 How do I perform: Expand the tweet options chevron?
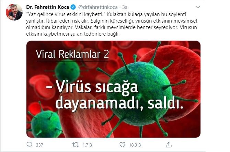coord(198,7)
